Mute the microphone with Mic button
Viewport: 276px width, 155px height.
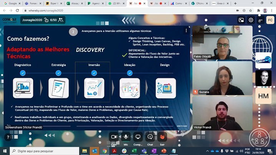tap(126, 137)
